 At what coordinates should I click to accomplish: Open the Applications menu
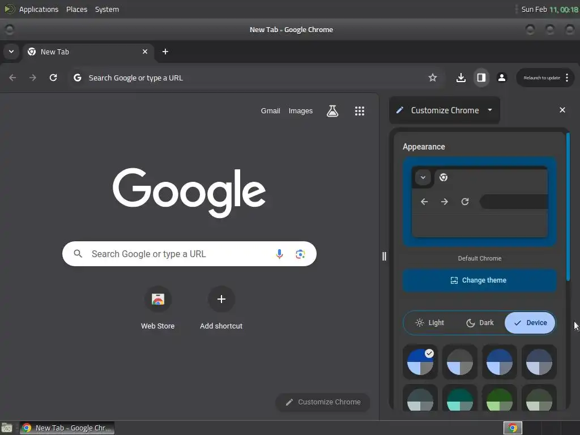tap(39, 9)
